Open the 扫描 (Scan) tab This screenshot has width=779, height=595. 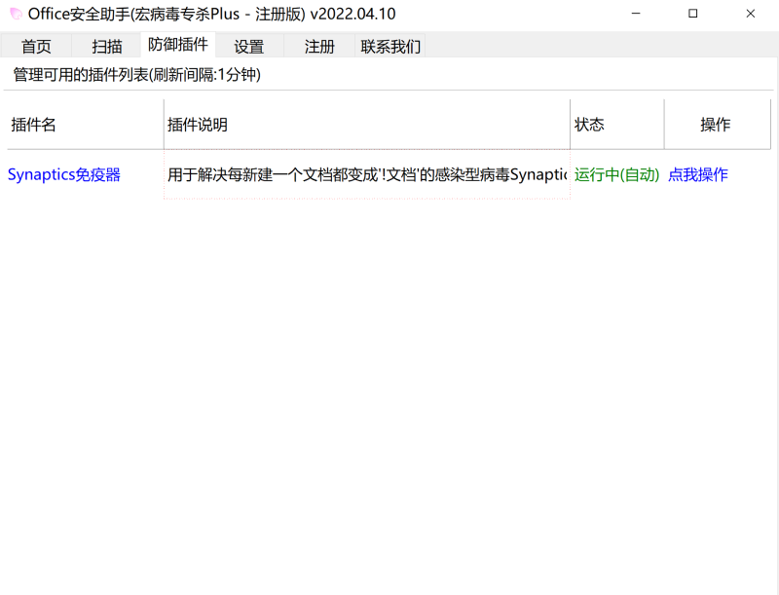click(105, 46)
